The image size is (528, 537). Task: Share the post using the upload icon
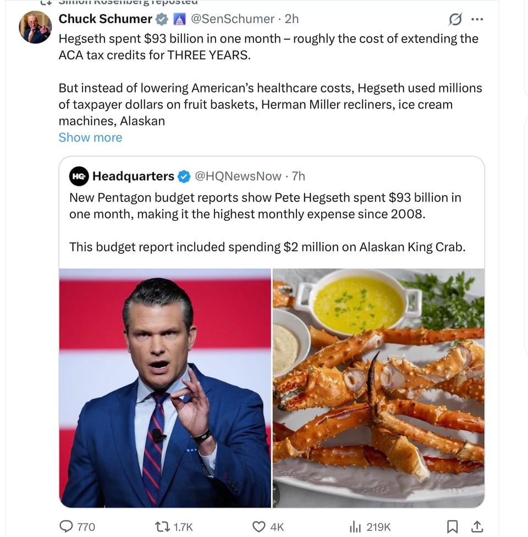click(x=477, y=527)
